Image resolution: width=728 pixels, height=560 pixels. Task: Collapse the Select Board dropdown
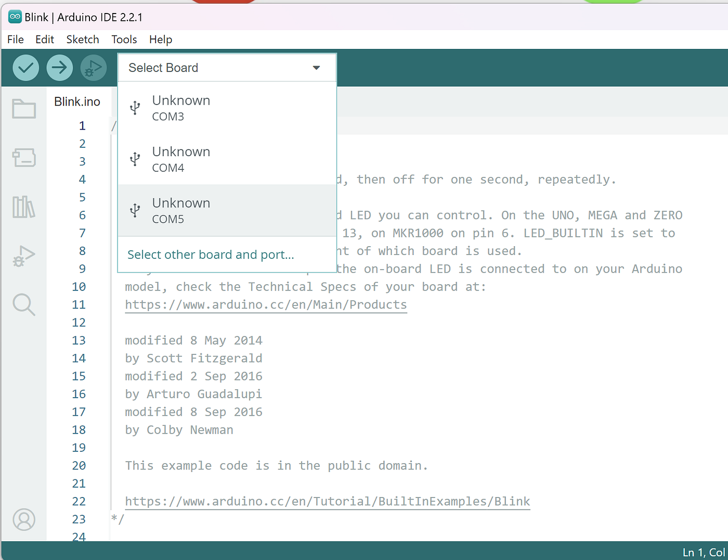[x=227, y=68]
